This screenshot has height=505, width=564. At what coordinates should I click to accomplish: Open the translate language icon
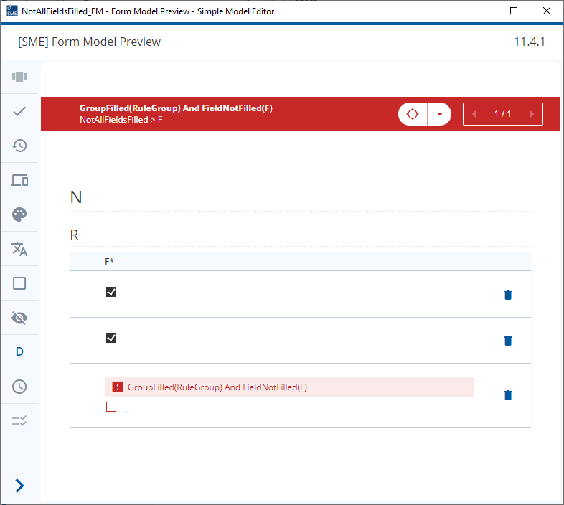pos(19,249)
